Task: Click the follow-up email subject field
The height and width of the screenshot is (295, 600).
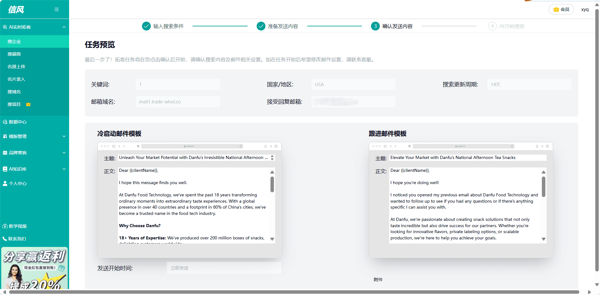Action: [468, 158]
